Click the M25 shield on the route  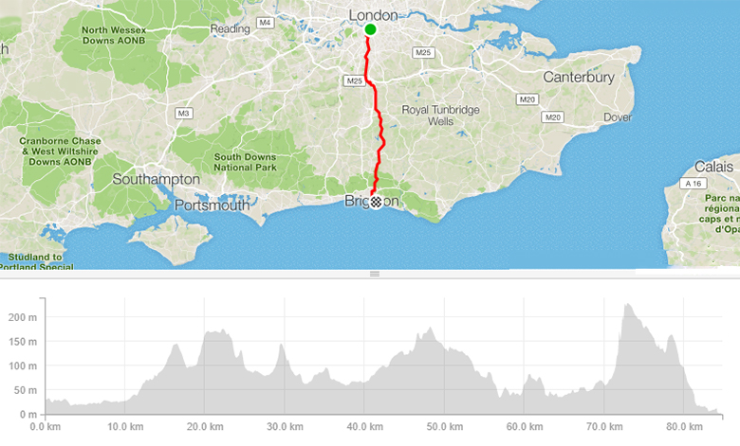coord(354,80)
